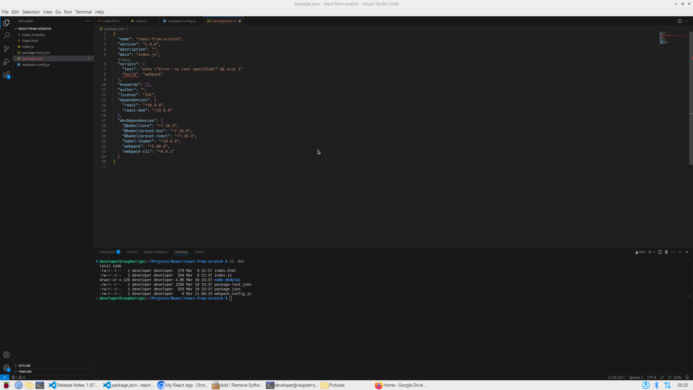Open the Run menu
Image resolution: width=693 pixels, height=390 pixels.
pos(68,12)
